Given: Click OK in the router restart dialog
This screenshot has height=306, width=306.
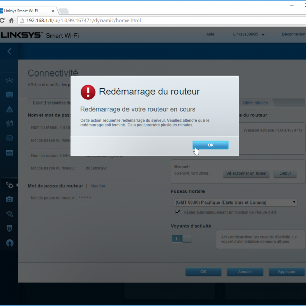Looking at the screenshot, I should click(210, 145).
